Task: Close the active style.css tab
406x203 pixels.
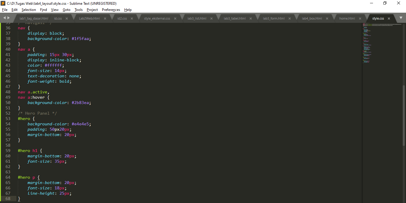Action: click(x=389, y=18)
